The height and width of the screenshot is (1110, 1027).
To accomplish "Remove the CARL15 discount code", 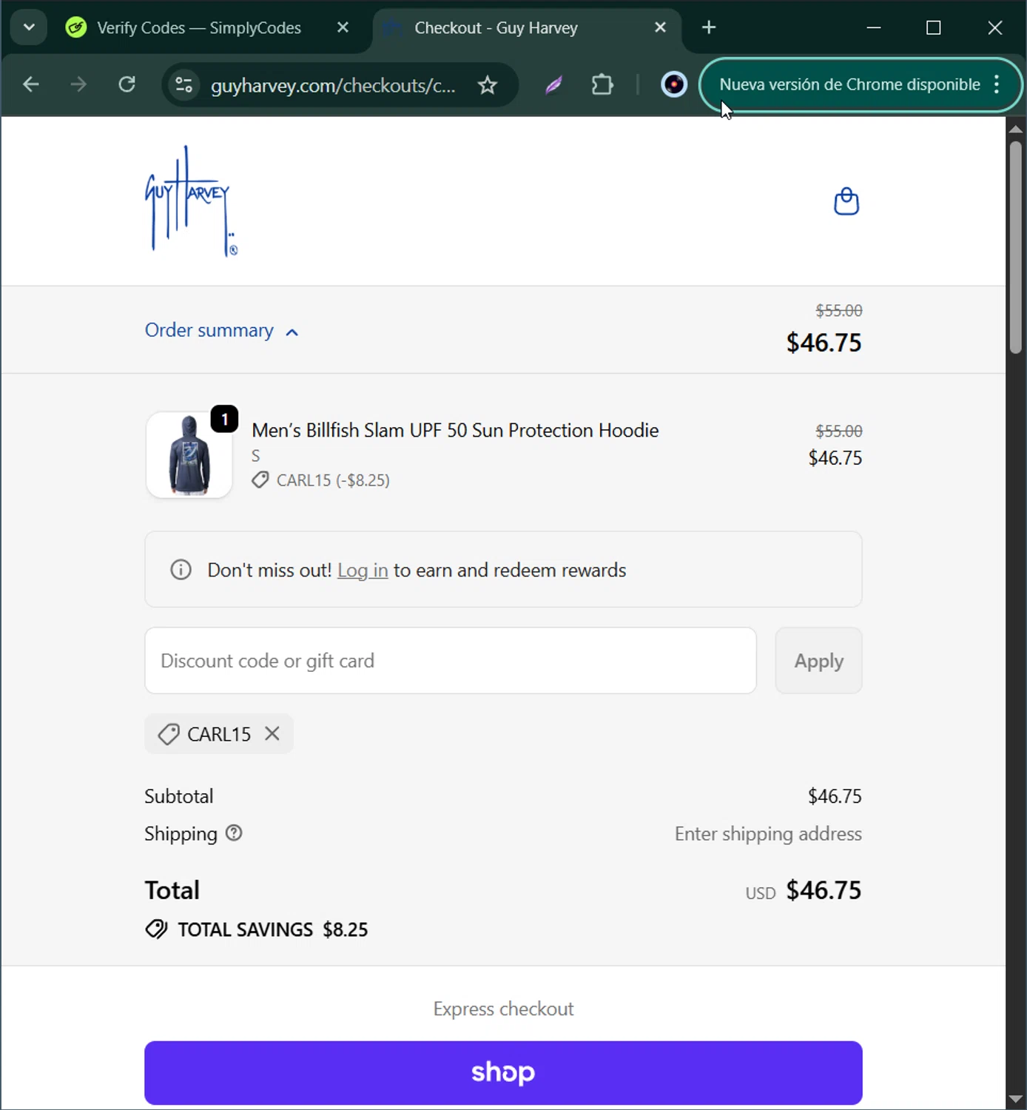I will (272, 733).
